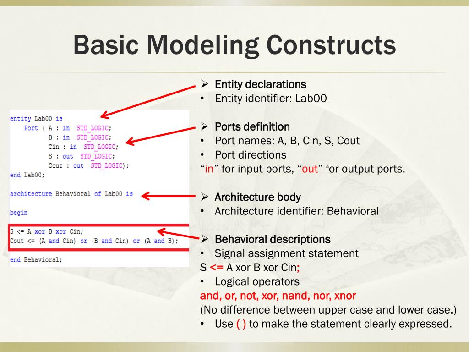
Task: Click the 'entity Lab00 is' code line
Action: point(36,119)
